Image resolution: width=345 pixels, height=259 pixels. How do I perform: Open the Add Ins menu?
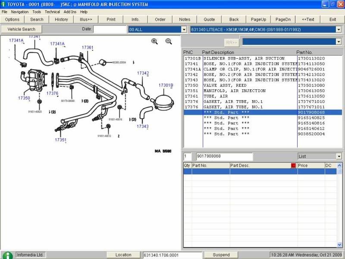click(70, 12)
